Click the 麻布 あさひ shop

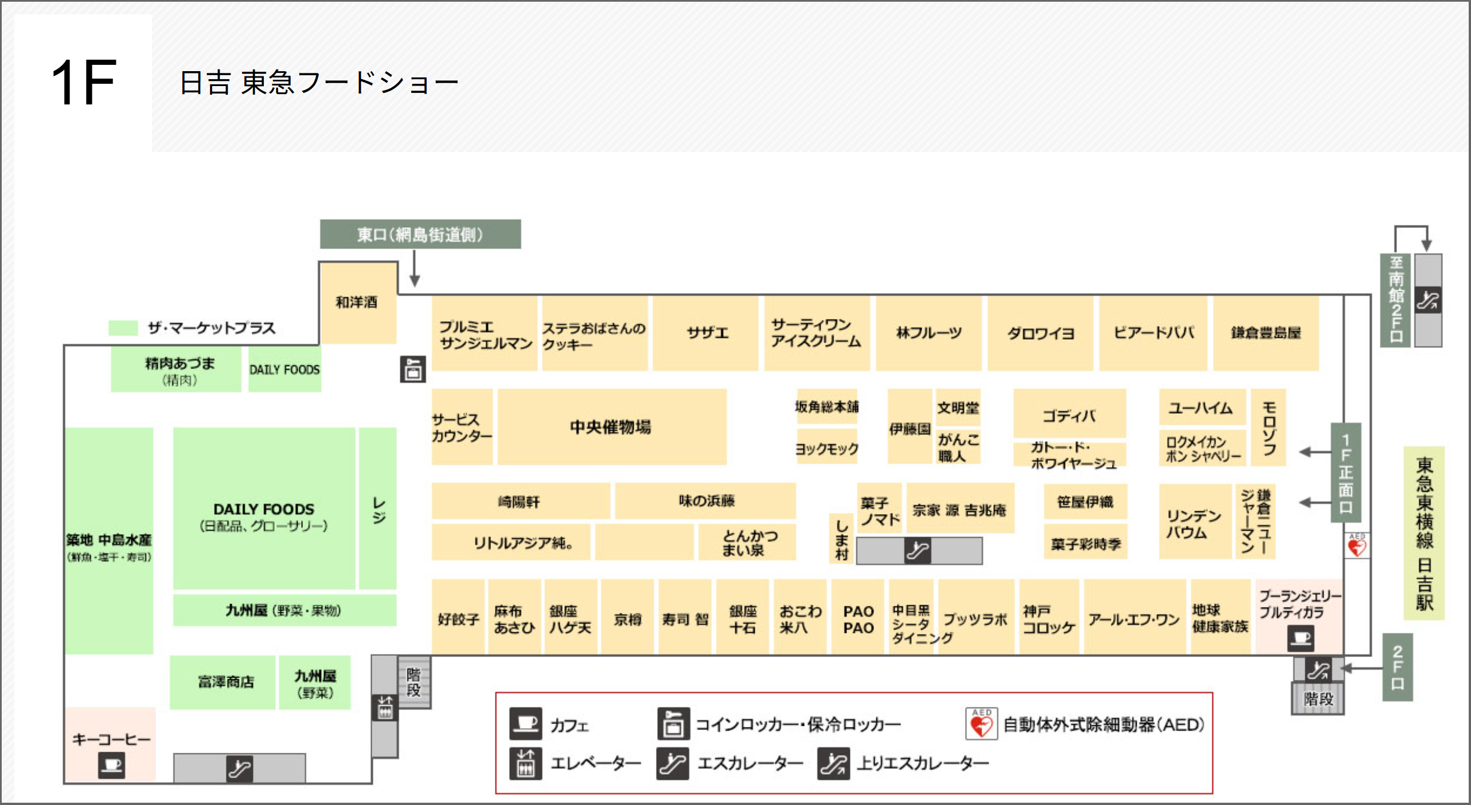pos(514,617)
